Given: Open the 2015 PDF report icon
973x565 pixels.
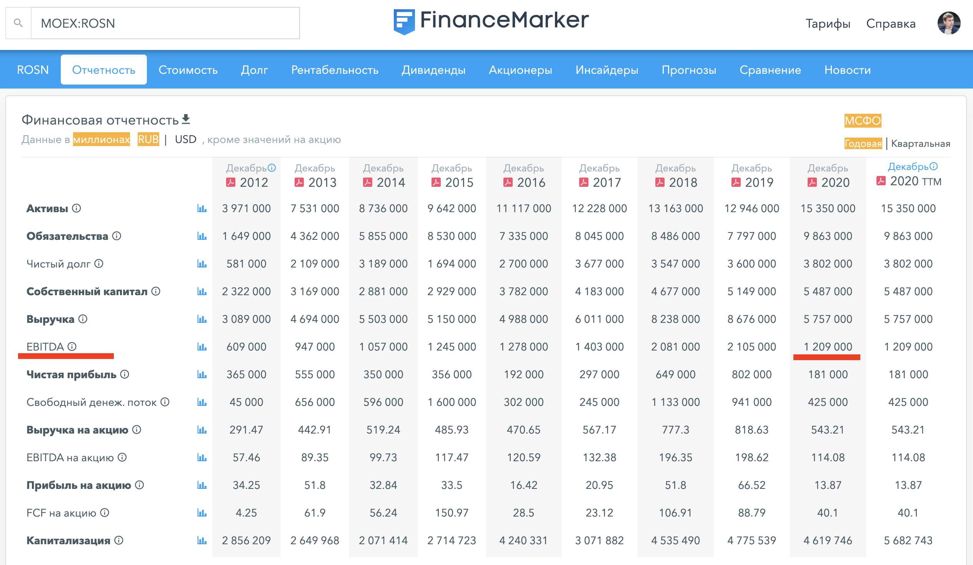Looking at the screenshot, I should [x=436, y=182].
